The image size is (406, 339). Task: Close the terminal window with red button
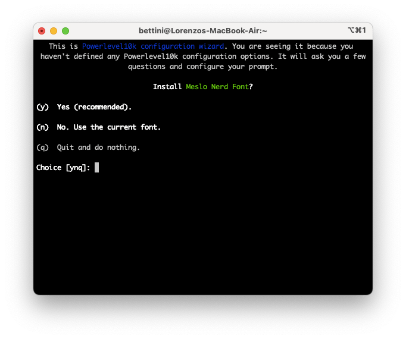(42, 31)
